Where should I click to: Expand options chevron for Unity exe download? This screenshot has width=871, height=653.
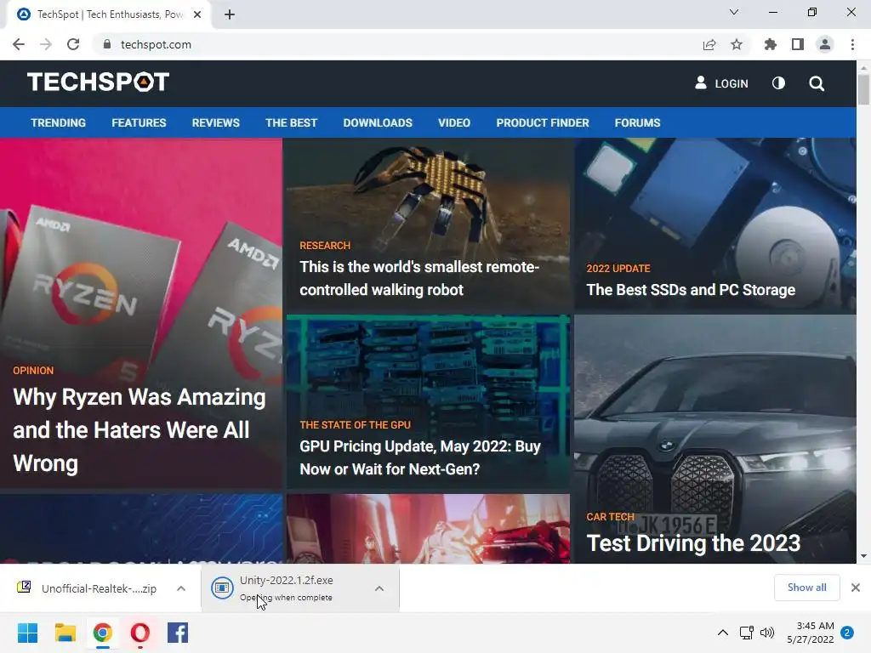[x=379, y=588]
